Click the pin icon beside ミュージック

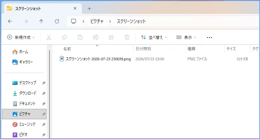tap(44, 124)
